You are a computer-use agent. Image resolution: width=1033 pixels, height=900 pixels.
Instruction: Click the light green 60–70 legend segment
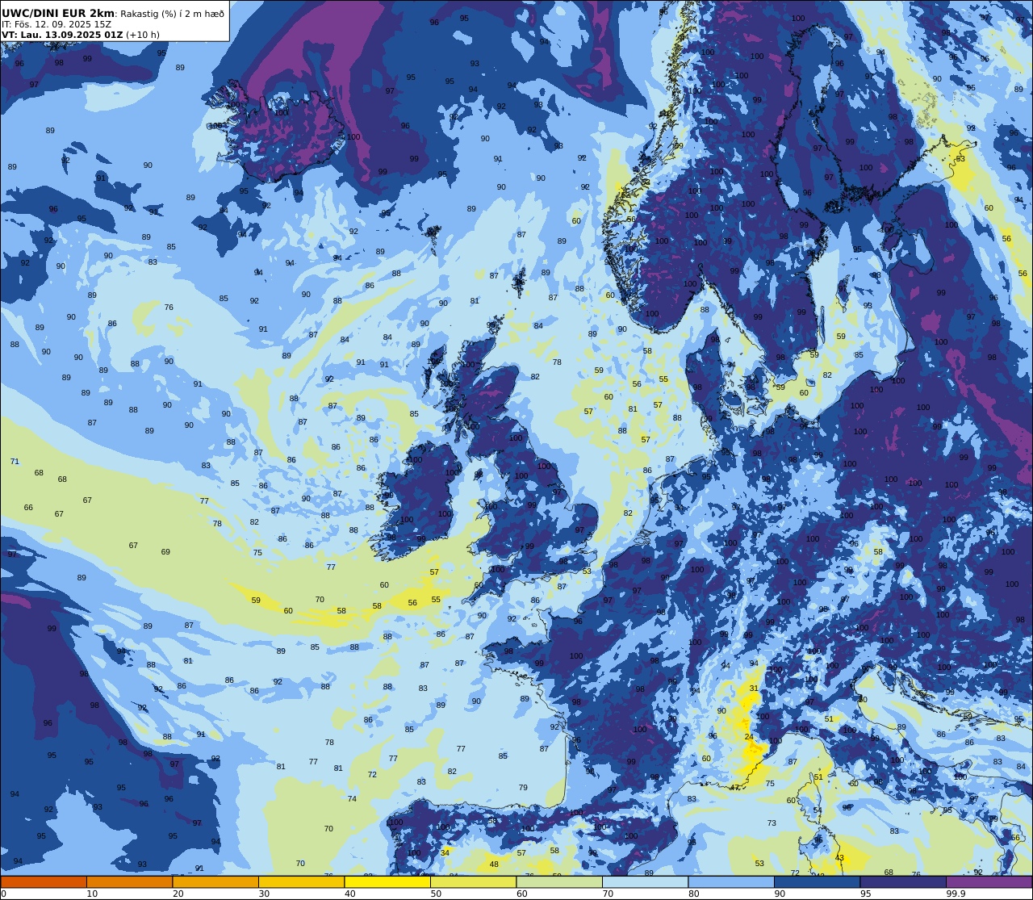click(559, 882)
